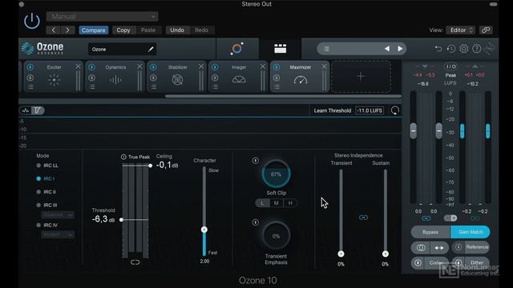Click the Character slider handle

204,230
